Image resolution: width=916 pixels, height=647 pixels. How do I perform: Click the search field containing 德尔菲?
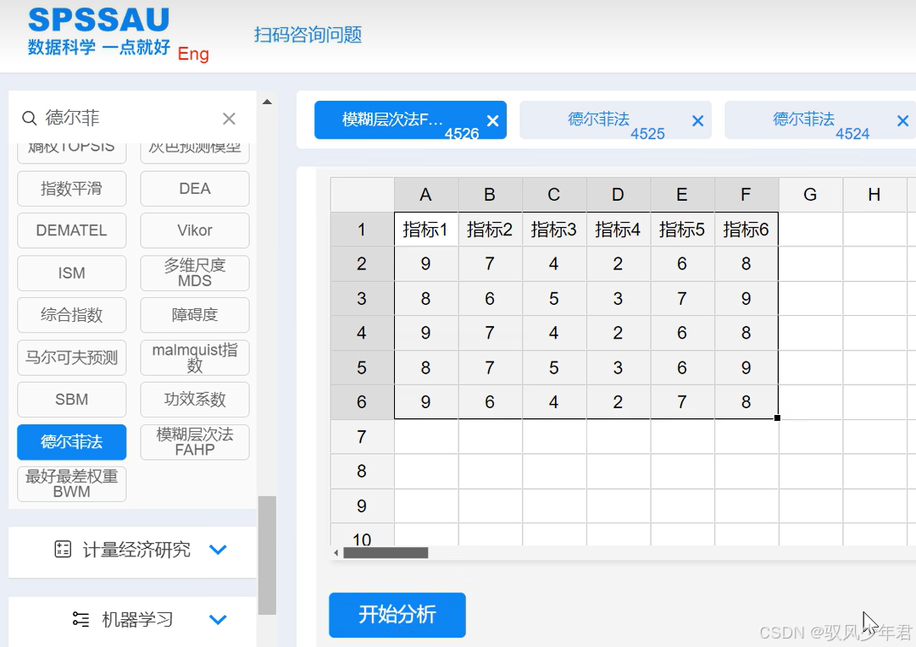click(129, 119)
